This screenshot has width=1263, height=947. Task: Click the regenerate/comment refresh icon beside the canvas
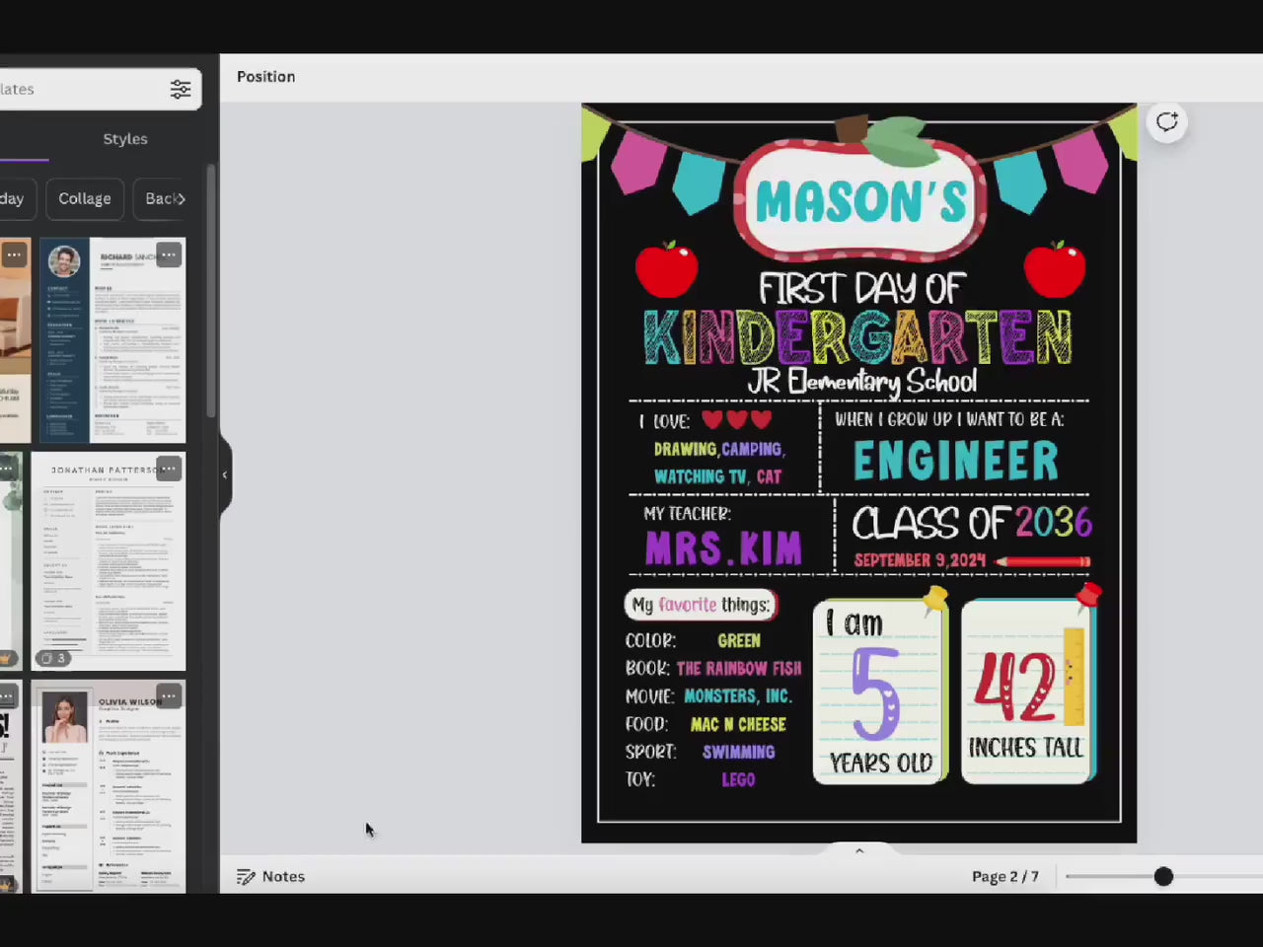point(1167,122)
